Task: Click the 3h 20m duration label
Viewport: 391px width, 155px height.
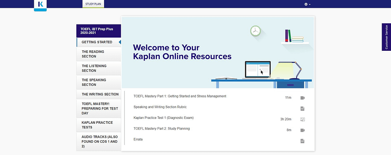Action: click(x=286, y=119)
